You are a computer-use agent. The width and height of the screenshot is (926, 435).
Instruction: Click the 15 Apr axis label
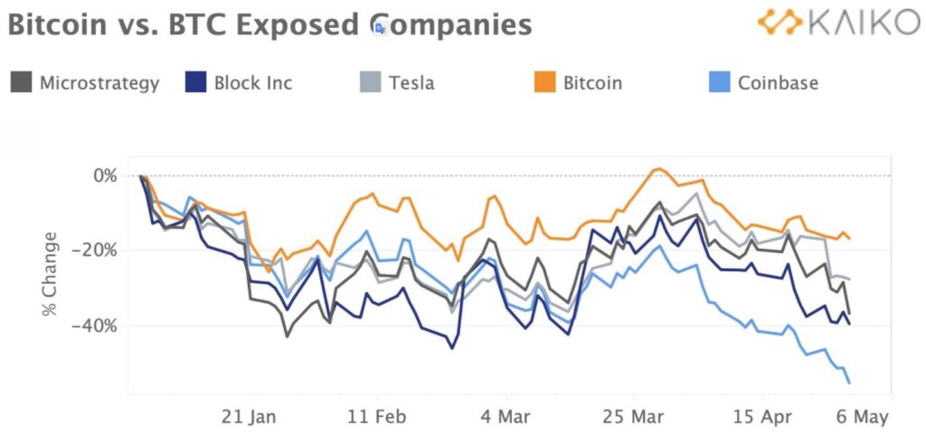tap(761, 416)
